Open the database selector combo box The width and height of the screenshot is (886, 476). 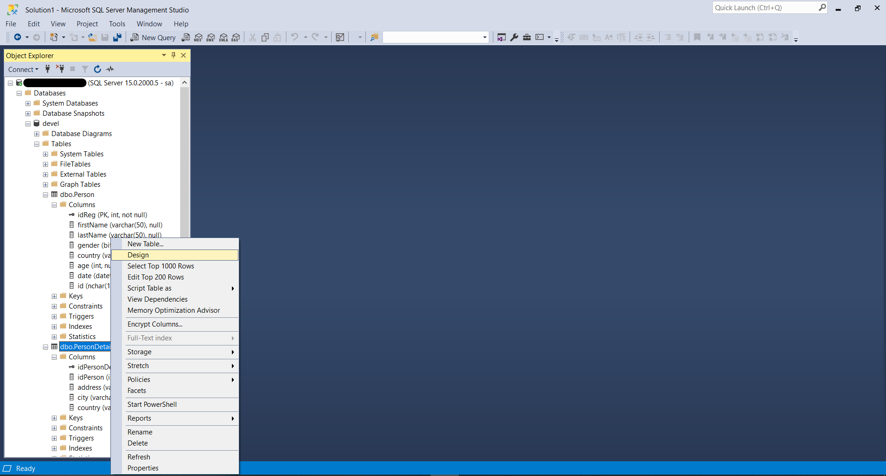[x=436, y=37]
